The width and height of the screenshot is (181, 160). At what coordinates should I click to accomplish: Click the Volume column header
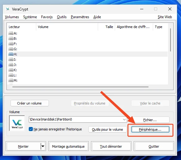click(x=67, y=27)
